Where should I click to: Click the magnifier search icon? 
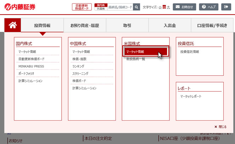(136, 7)
